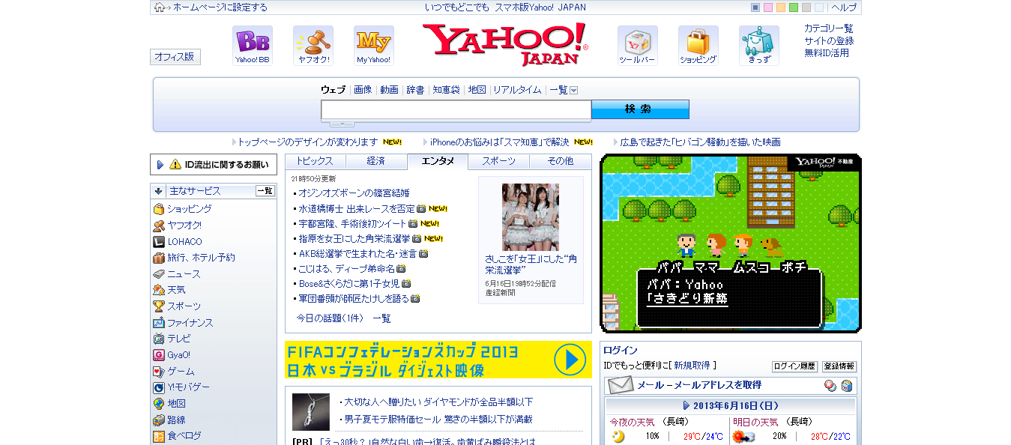The image size is (1011, 445).
Task: Click the AKB photo thumbnail
Action: [x=531, y=217]
